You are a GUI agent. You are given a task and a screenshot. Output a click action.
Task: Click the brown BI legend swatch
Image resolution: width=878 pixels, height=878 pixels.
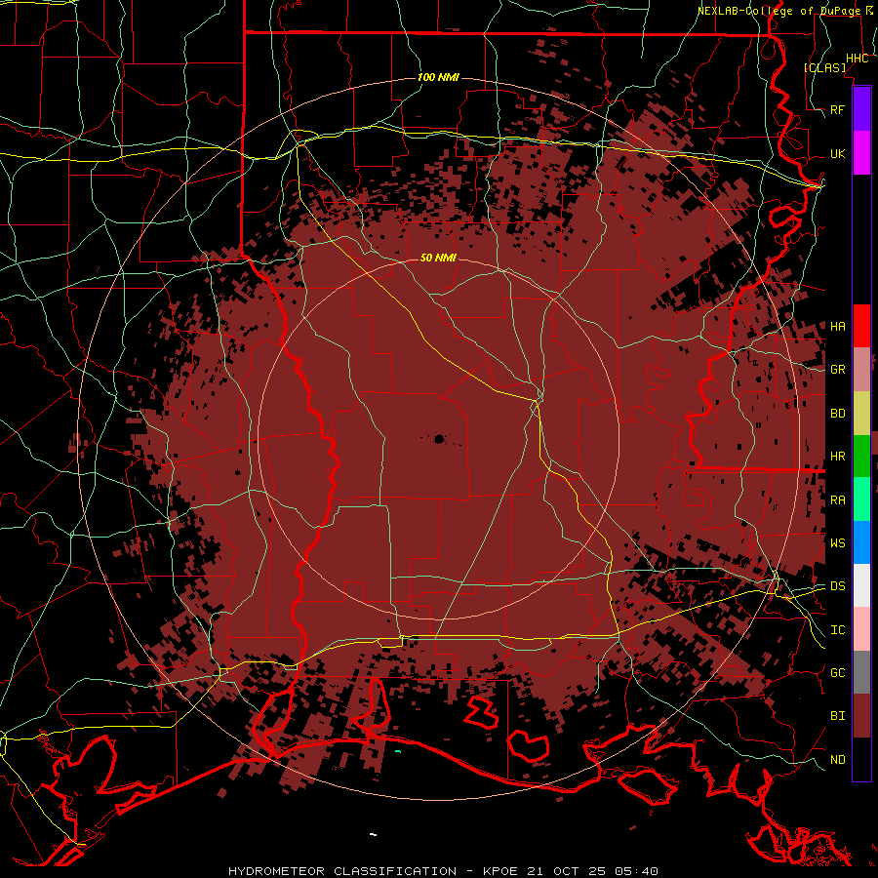(861, 716)
